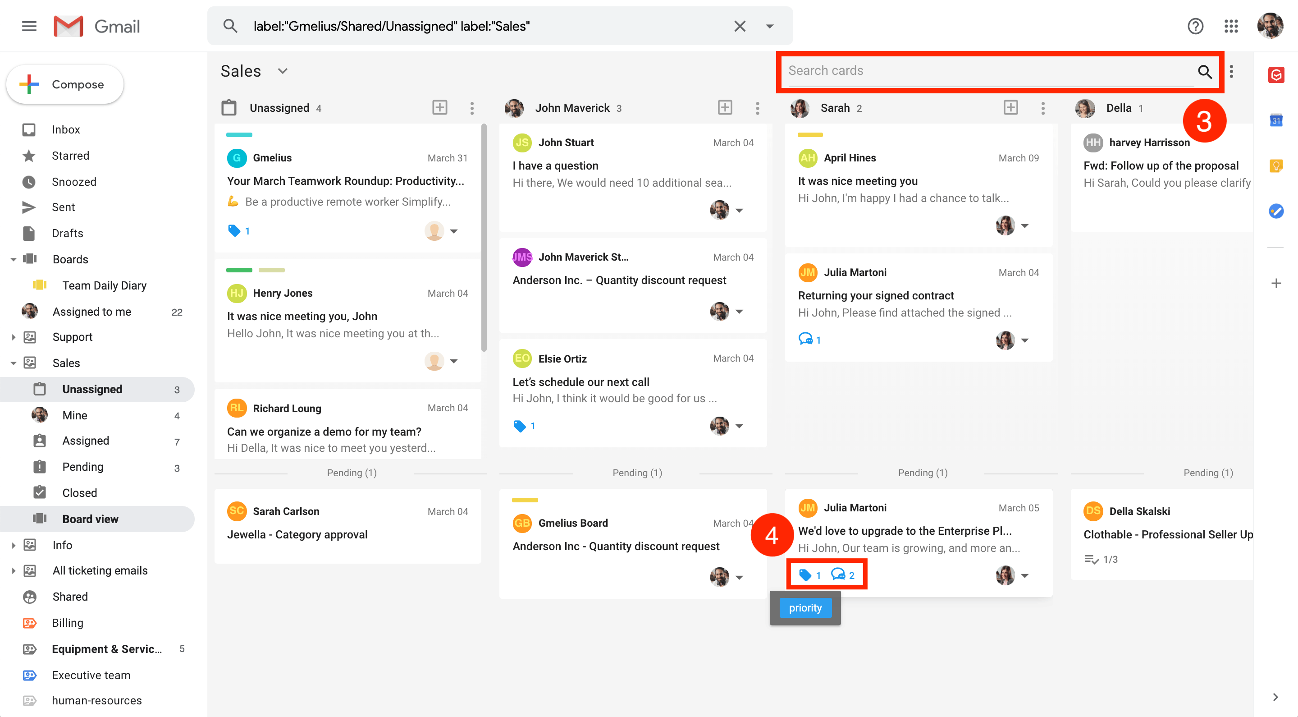Collapse the Sales shared inbox
Screen dimensions: 1298x717
(x=14, y=363)
